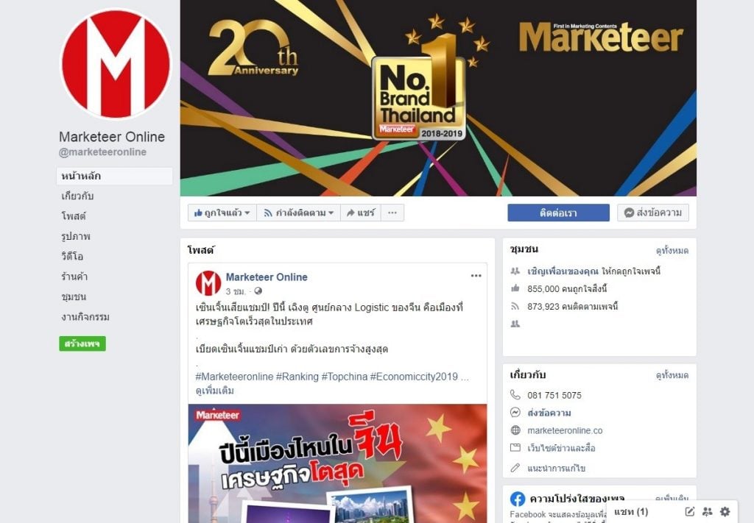The height and width of the screenshot is (523, 754).
Task: Expand the post with ดูเพิ่มเติม
Action: click(214, 391)
